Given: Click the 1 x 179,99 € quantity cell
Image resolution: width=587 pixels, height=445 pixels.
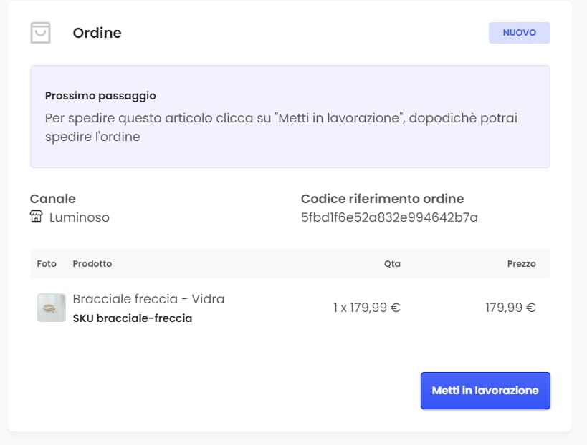Looking at the screenshot, I should tap(366, 308).
